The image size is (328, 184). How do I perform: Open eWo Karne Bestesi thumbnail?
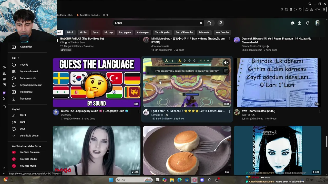(x=277, y=83)
